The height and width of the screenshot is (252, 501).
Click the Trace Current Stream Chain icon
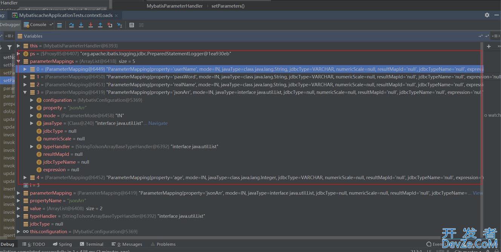coord(141,25)
